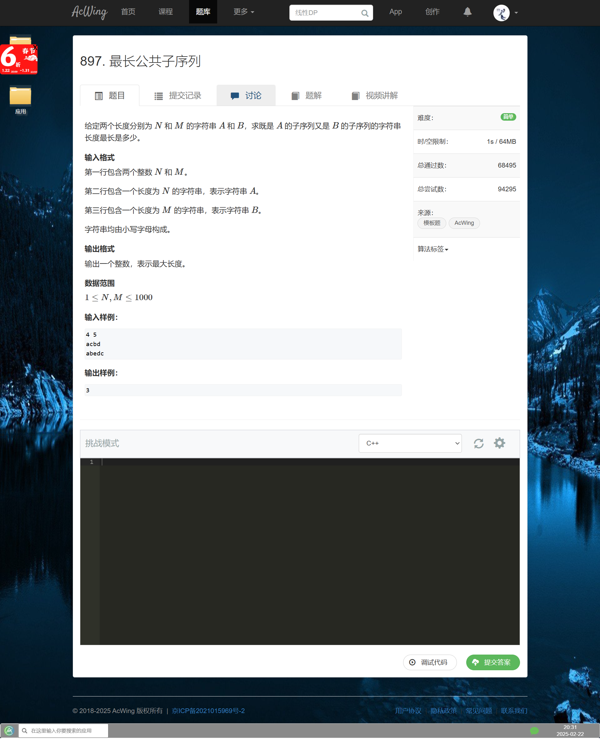Viewport: 600px width, 739px height.
Task: Open editor settings gear icon
Action: click(499, 443)
